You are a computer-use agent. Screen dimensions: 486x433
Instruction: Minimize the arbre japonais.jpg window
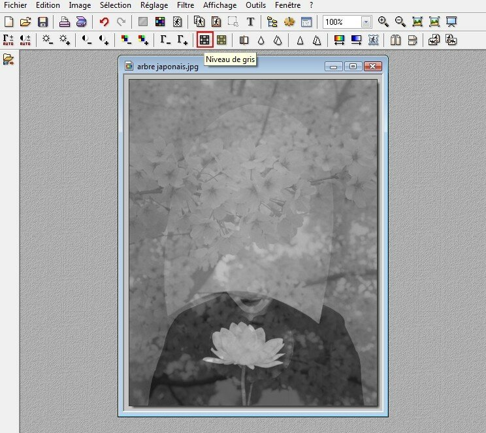[x=334, y=67]
